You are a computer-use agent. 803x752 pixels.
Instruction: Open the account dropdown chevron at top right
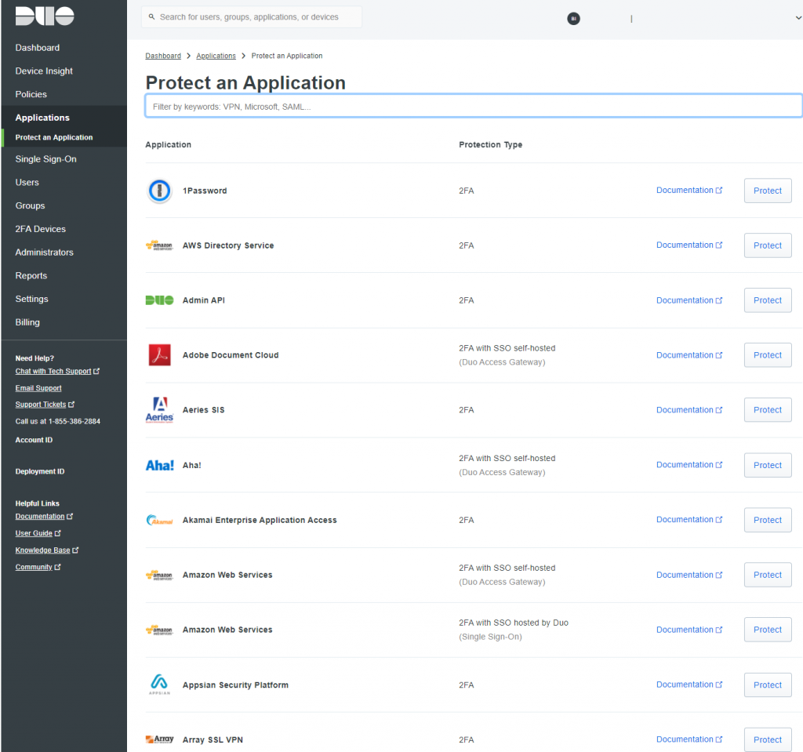[798, 18]
